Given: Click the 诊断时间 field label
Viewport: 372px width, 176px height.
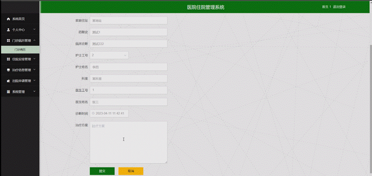Looking at the screenshot, I should click(x=81, y=114).
